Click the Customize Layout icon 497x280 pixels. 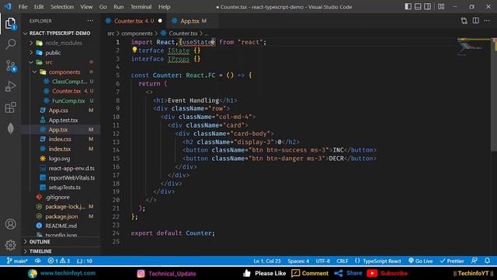(x=441, y=7)
